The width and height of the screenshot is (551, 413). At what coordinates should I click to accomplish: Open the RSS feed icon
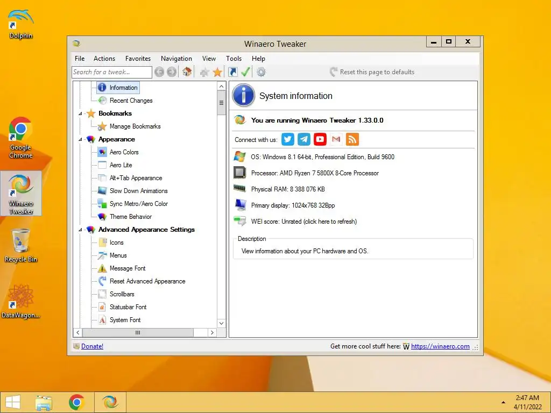pyautogui.click(x=352, y=139)
